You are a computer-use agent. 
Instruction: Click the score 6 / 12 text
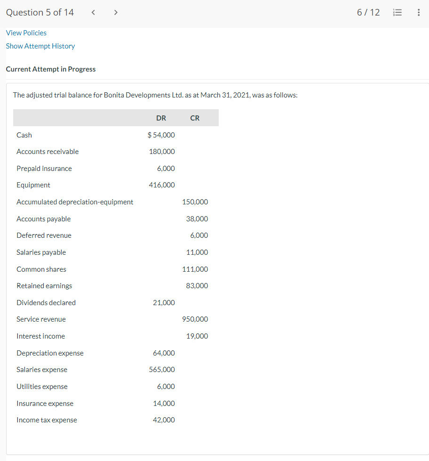tap(368, 12)
